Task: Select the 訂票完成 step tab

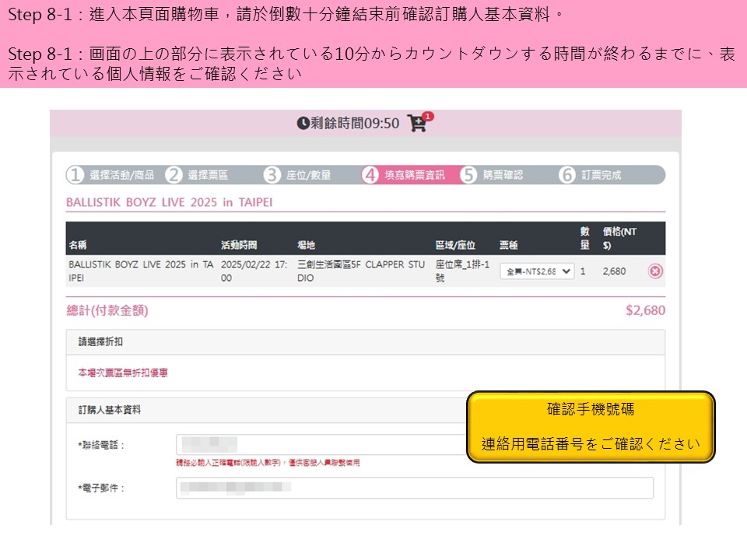Action: click(601, 175)
